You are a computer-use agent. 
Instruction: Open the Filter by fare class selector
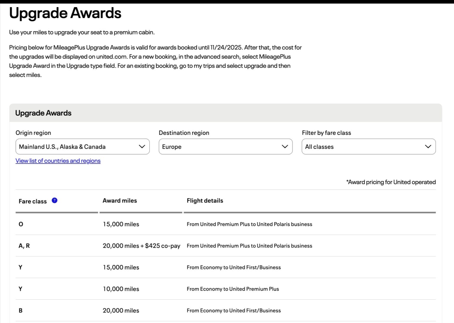369,146
